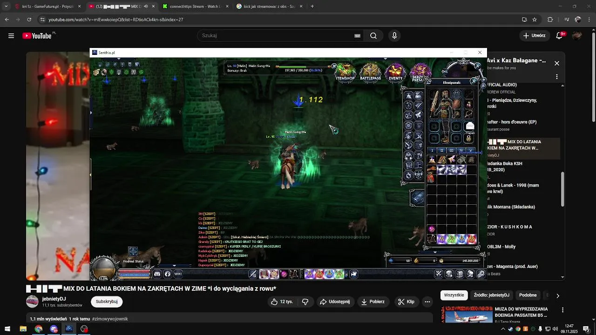Select the Wszystkie filter chip
This screenshot has width=596, height=335.
(x=454, y=295)
